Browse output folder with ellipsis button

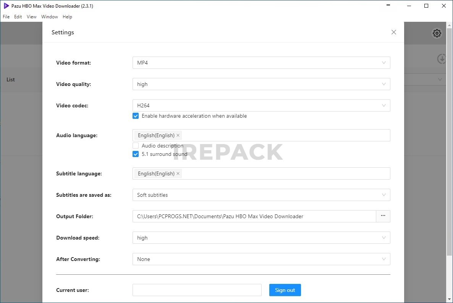(383, 216)
